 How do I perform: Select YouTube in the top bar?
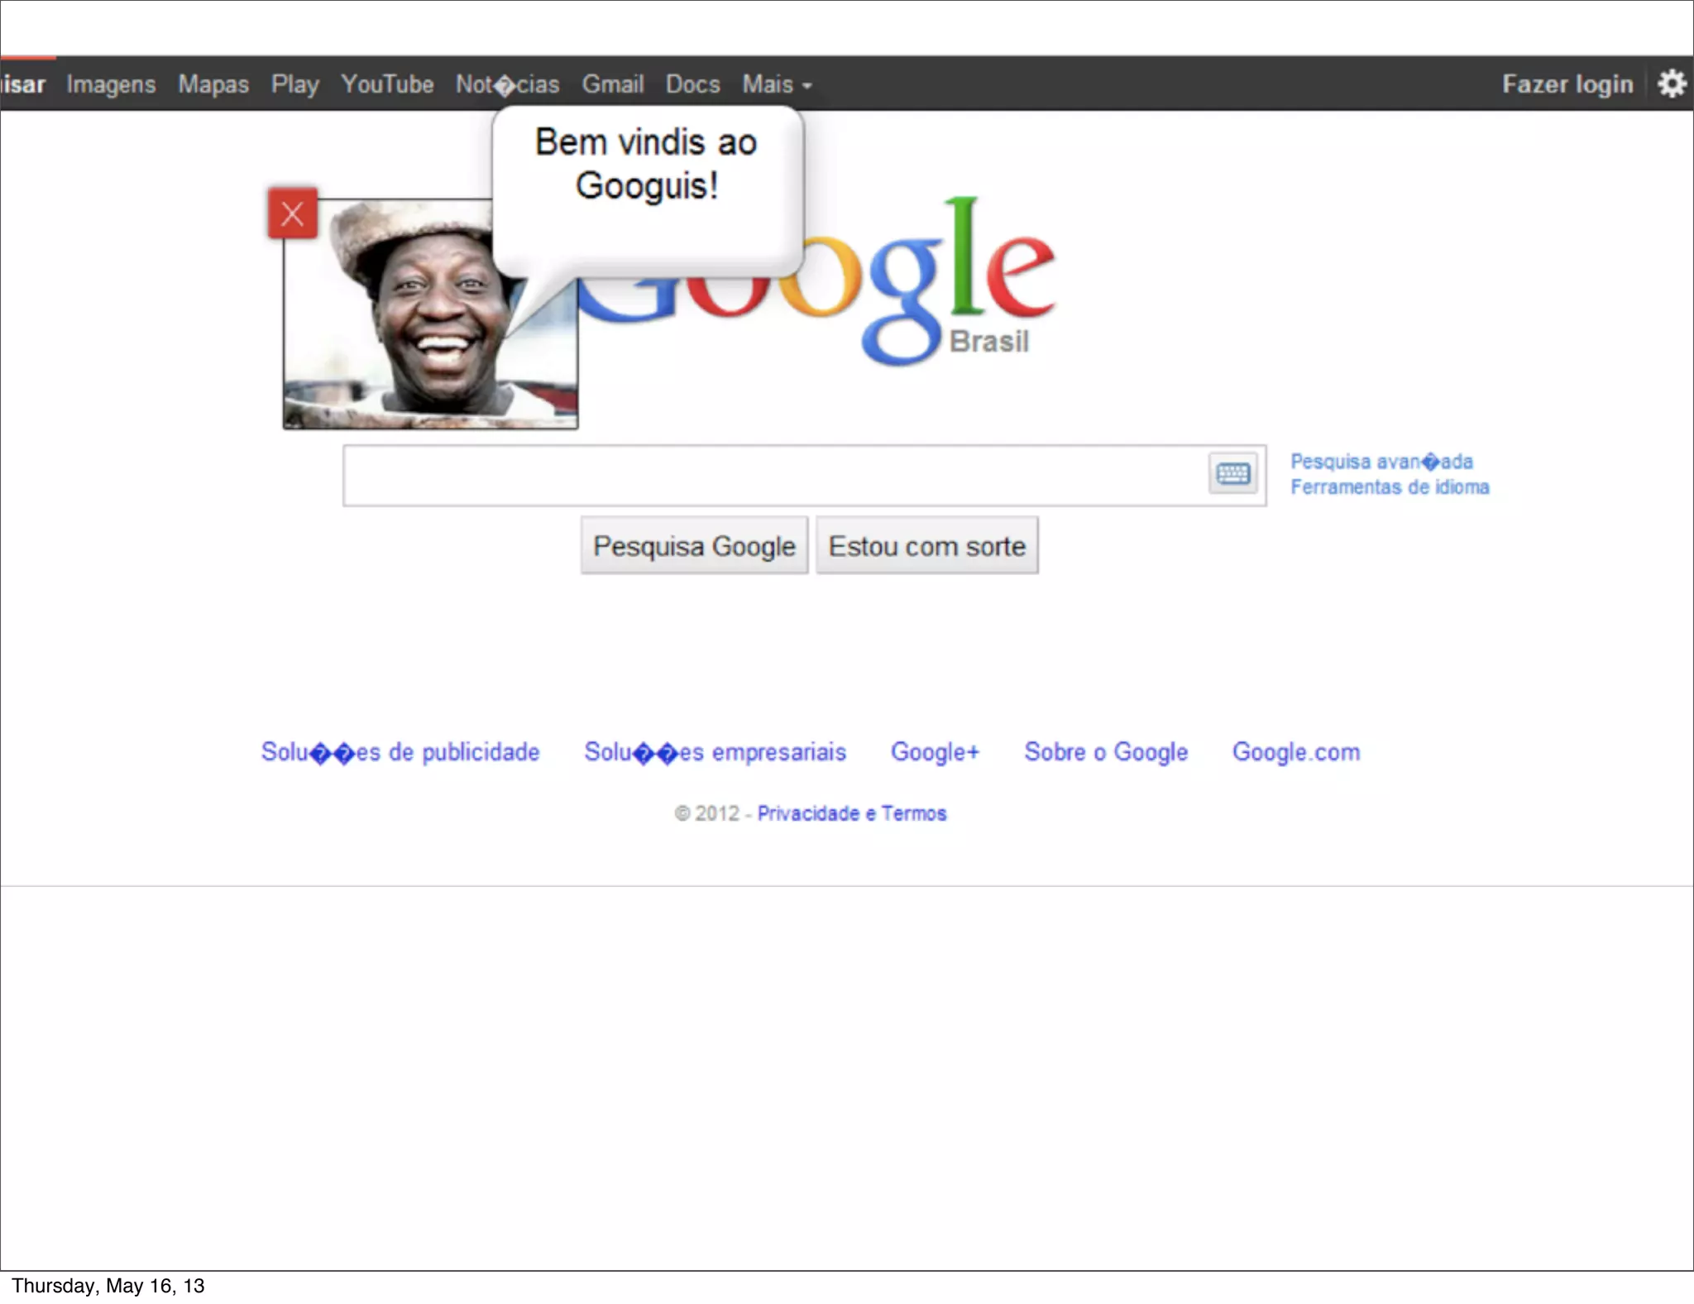387,84
